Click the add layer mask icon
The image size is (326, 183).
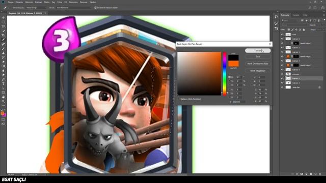pyautogui.click(x=302, y=174)
